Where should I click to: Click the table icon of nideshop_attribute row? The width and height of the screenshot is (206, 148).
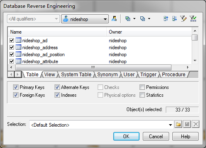(18, 61)
